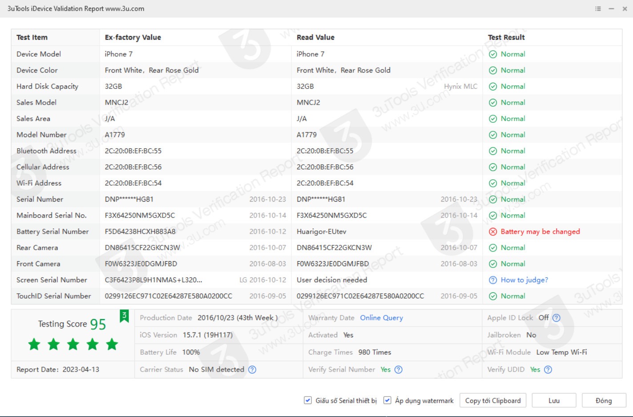Minimize the validation report window

pos(612,8)
